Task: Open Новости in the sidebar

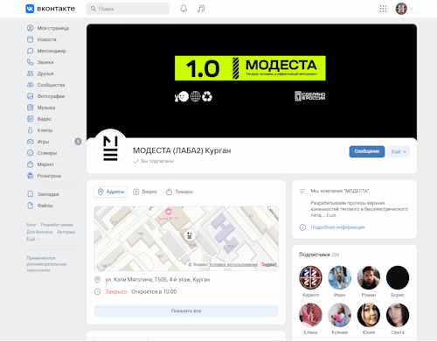Action: 42,39
